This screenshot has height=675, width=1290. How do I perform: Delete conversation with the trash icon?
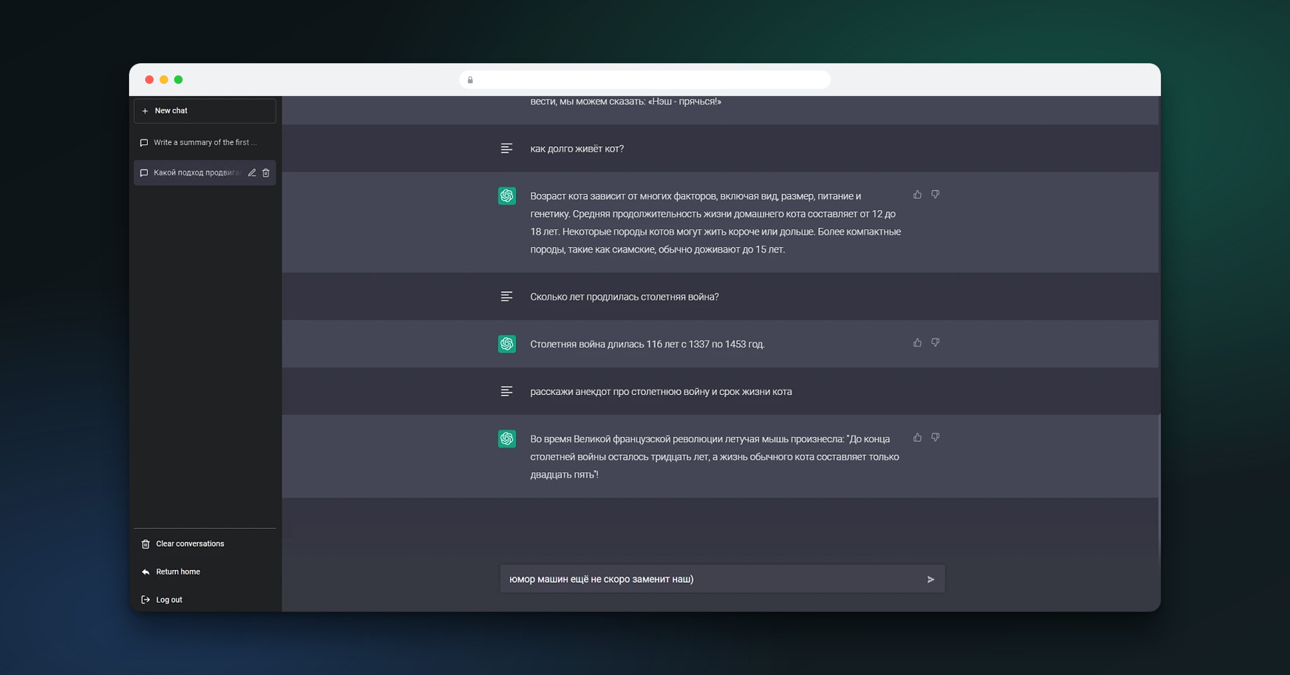pos(266,173)
